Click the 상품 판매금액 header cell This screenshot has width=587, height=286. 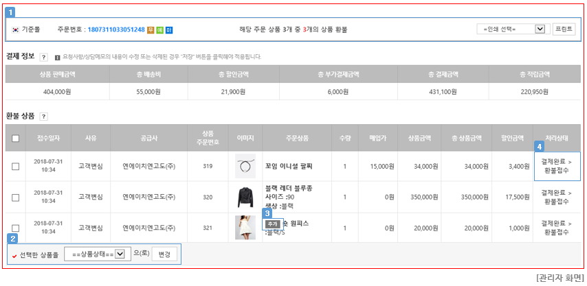[57, 74]
